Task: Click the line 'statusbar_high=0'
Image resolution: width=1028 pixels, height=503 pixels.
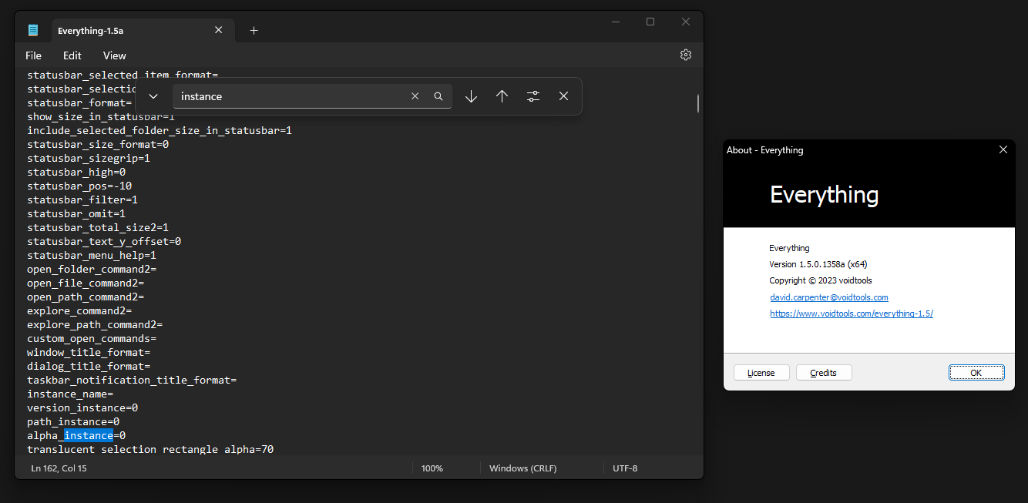Action: (x=76, y=172)
